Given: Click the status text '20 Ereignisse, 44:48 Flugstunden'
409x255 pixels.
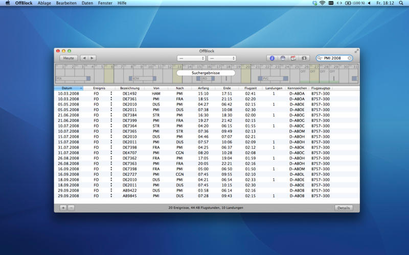Looking at the screenshot, I should (194, 208).
